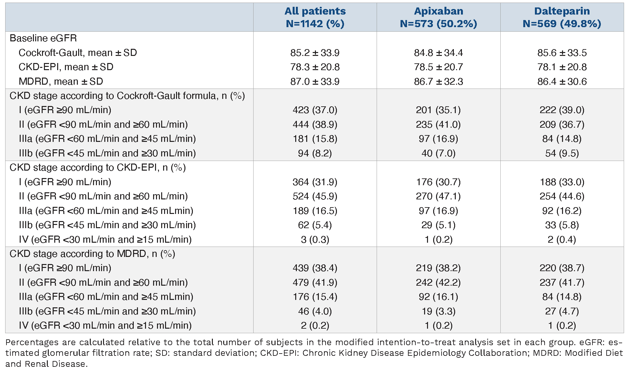Click the "All patients" column header
626x371 pixels.
point(315,17)
